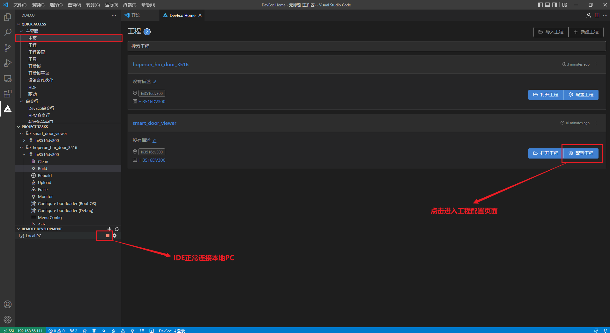Stop the Local PC connection
The image size is (610, 333).
coord(108,236)
